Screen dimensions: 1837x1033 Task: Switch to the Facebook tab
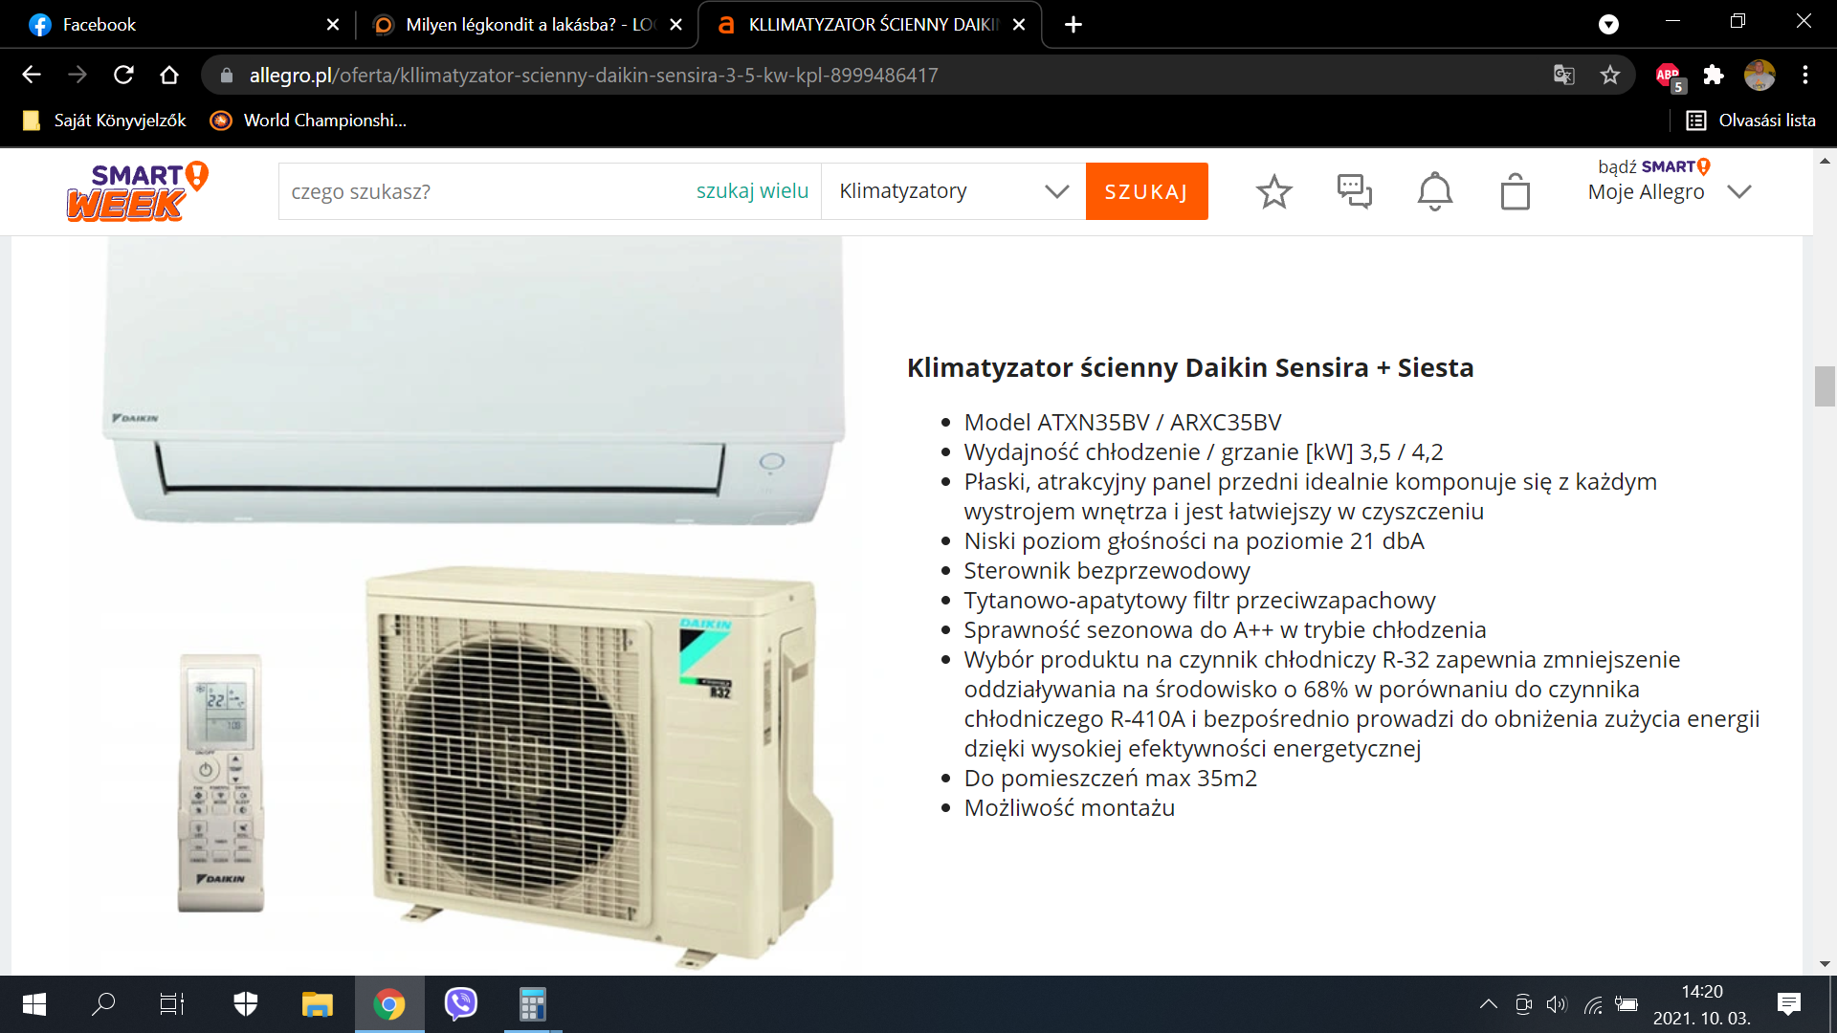point(178,25)
